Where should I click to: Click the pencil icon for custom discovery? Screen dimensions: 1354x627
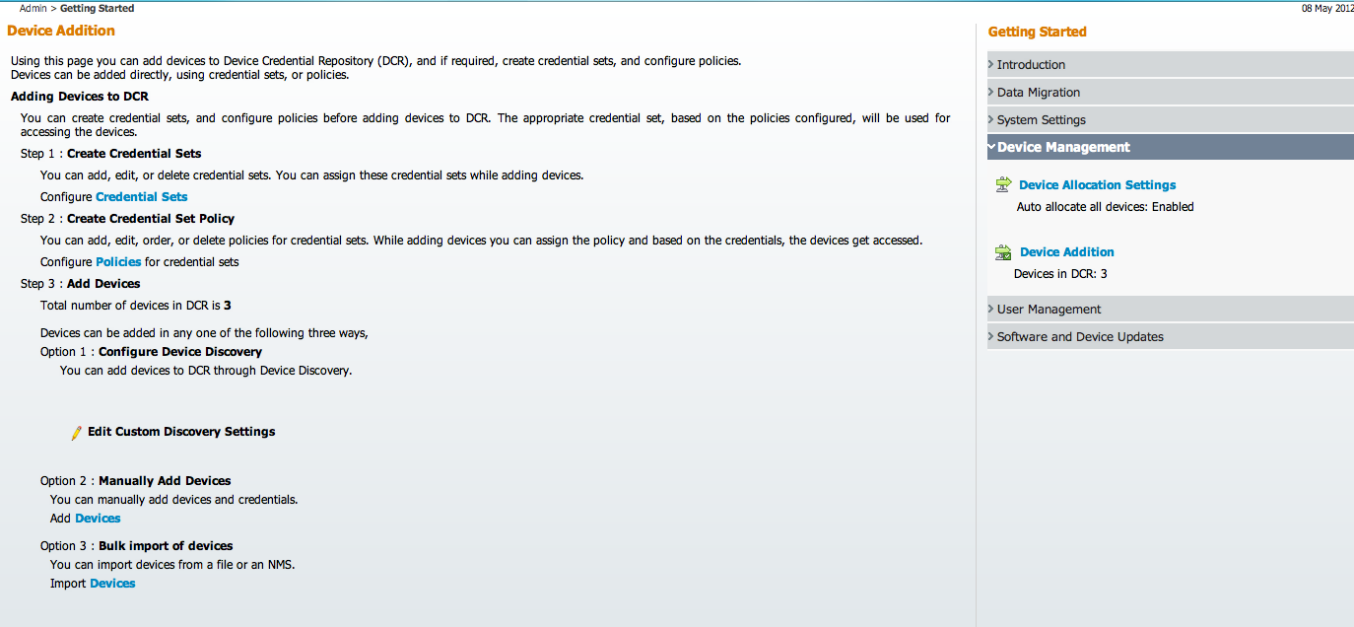click(x=77, y=432)
